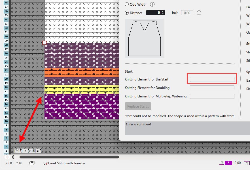Click the info icon beside Odd Width
The width and height of the screenshot is (250, 170).
[152, 4]
